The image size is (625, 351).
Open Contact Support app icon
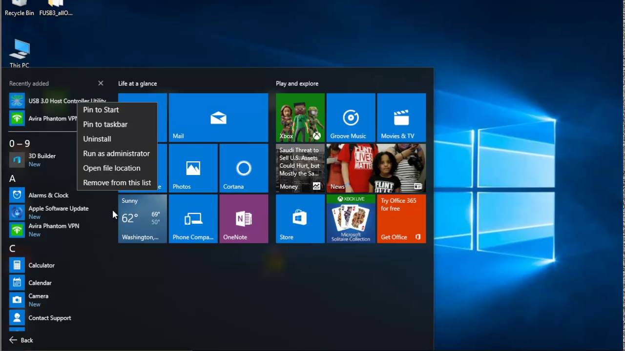tap(17, 318)
